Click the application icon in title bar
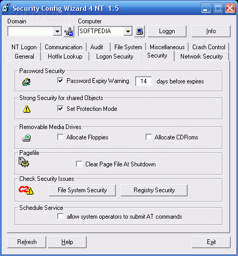 (6, 8)
